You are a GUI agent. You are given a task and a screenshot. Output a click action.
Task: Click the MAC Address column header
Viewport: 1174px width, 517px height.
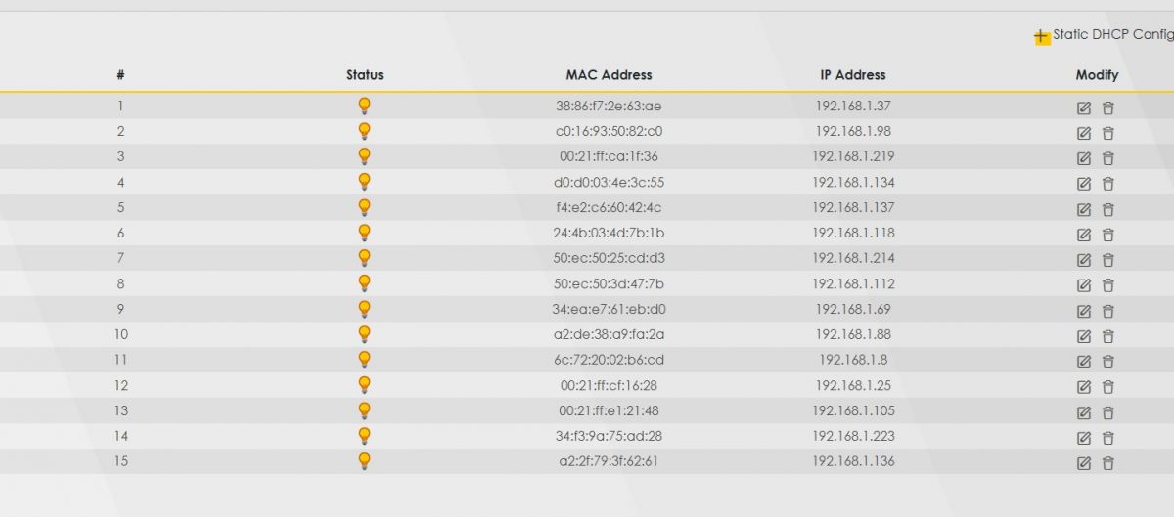[x=609, y=75]
